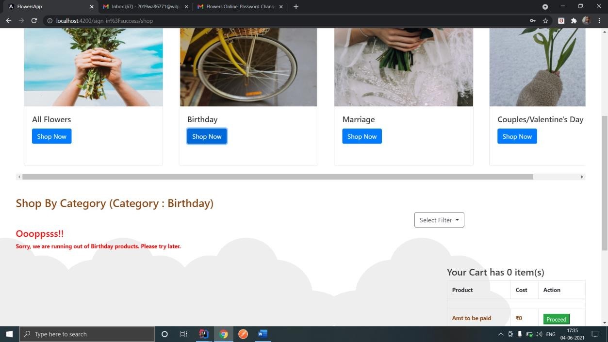608x342 pixels.
Task: Click the Chrome profile avatar
Action: pos(586,20)
